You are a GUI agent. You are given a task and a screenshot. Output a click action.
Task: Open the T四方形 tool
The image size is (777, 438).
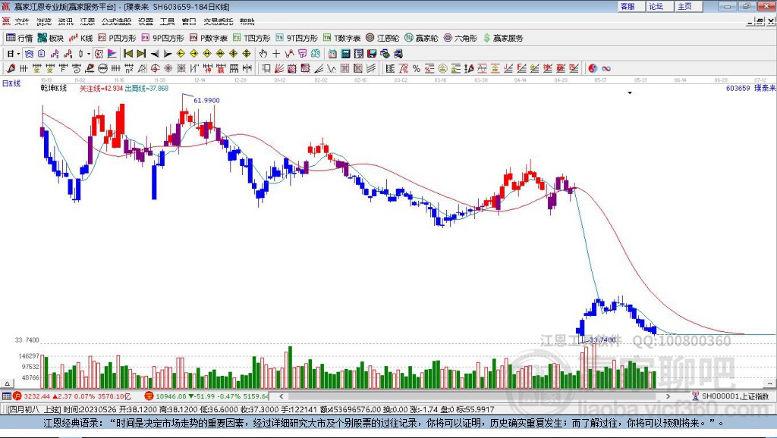tap(252, 38)
